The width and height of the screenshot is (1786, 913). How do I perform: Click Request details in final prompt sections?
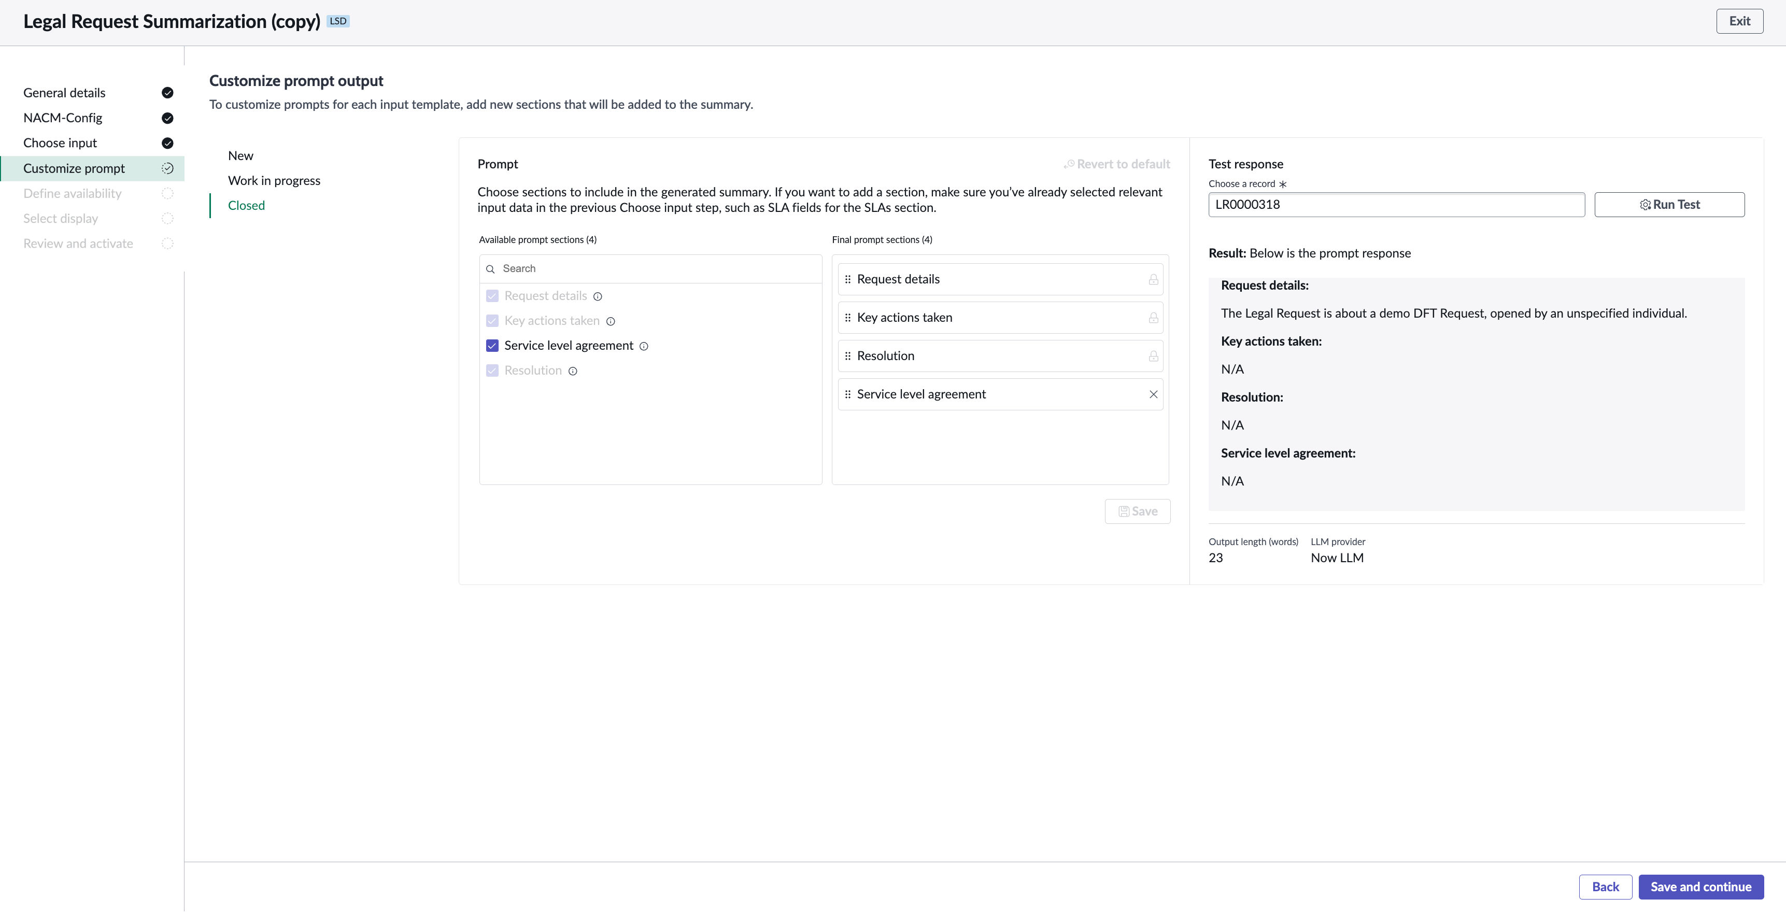coord(1000,279)
